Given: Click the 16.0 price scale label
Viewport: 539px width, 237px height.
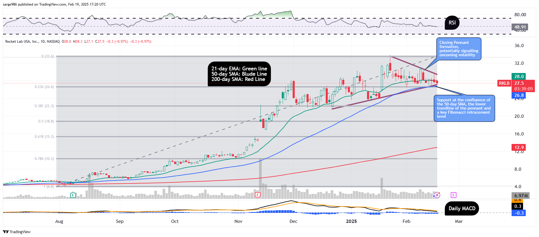Looking at the screenshot, I should (519, 134).
